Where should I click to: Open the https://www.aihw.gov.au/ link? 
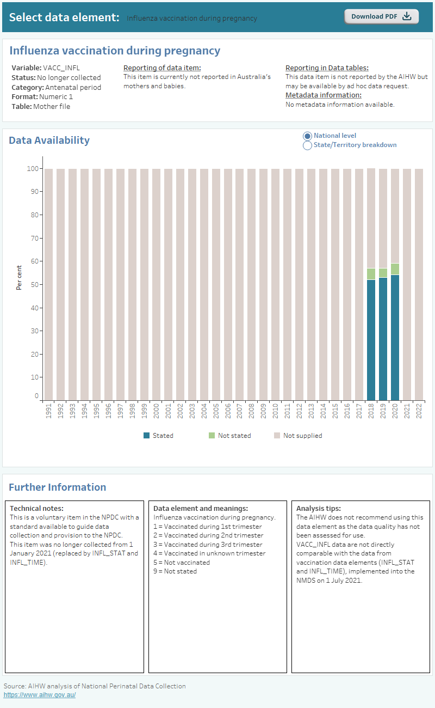pyautogui.click(x=39, y=694)
